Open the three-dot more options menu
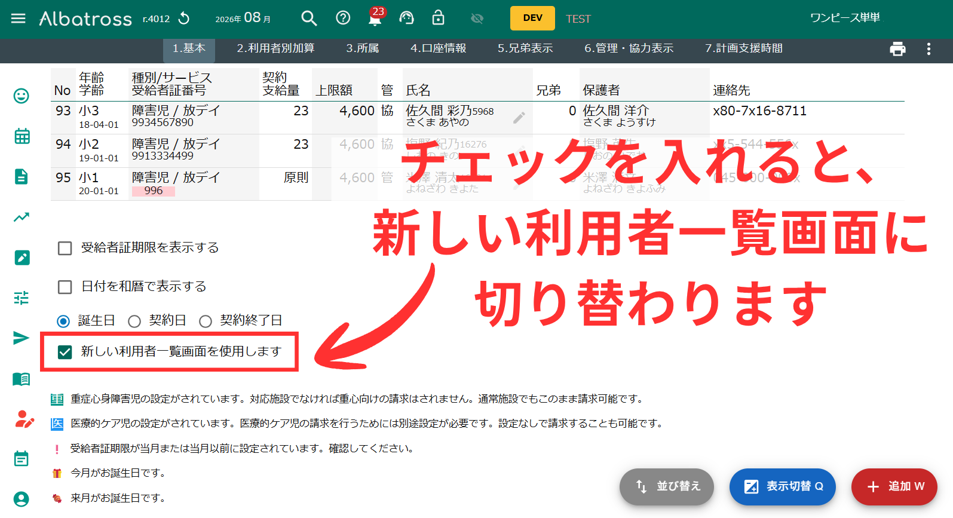Screen dimensions: 953x518 929,49
